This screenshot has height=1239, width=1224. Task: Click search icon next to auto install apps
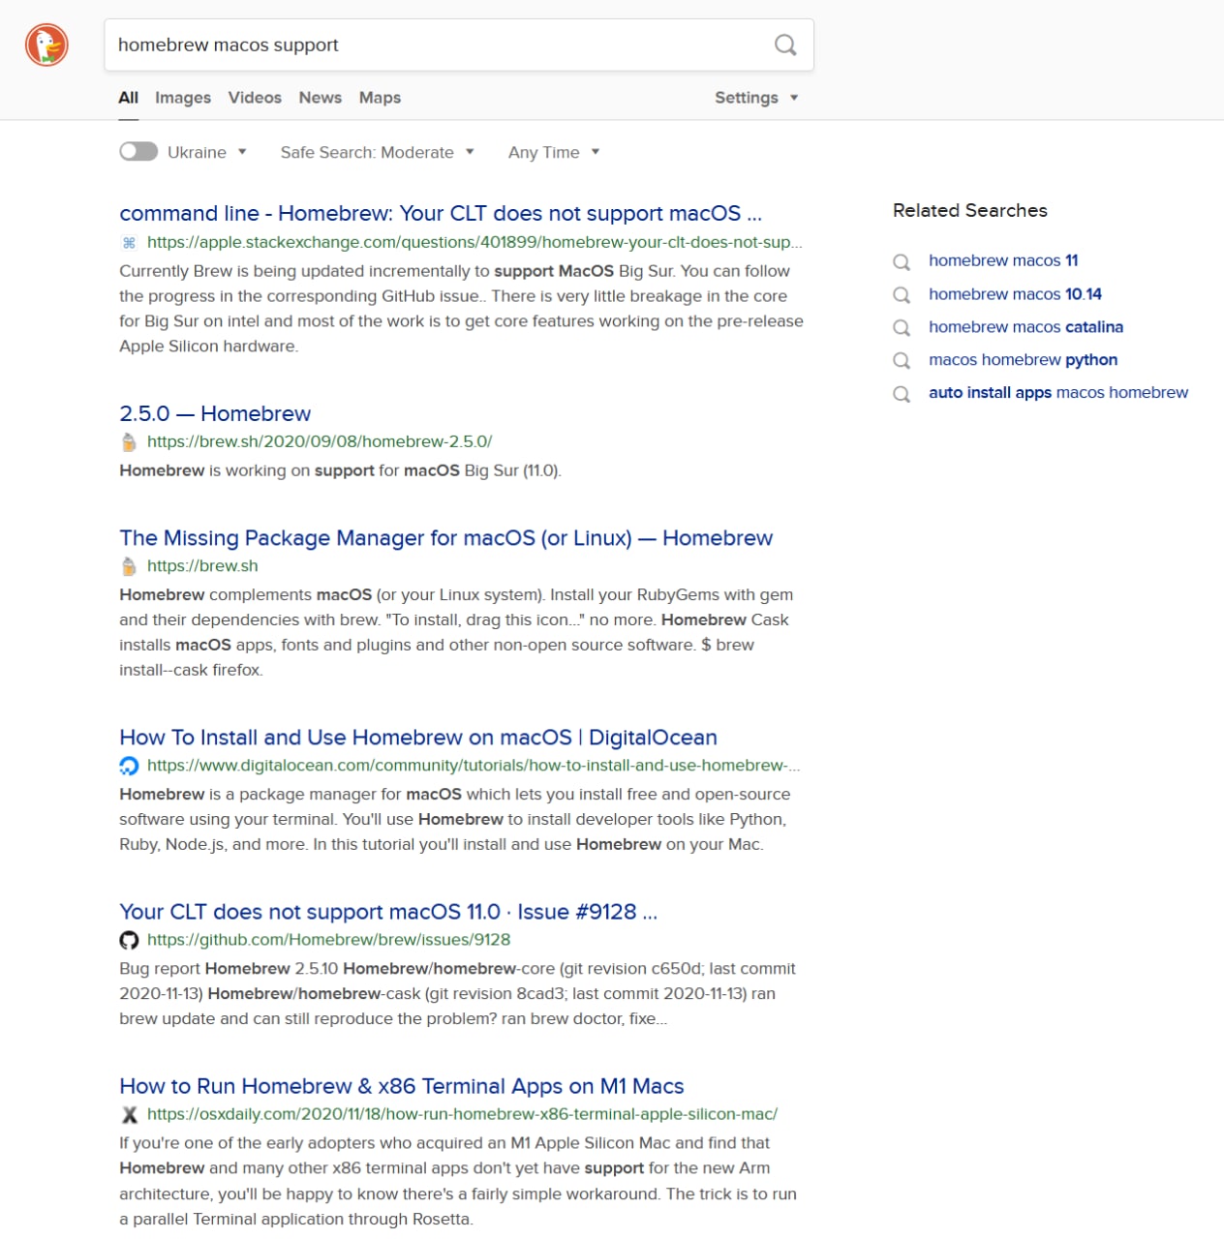(902, 393)
